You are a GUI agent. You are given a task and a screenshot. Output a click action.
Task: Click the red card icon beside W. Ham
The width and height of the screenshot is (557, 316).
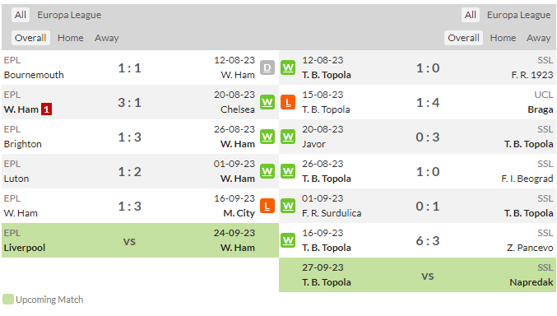click(x=46, y=109)
